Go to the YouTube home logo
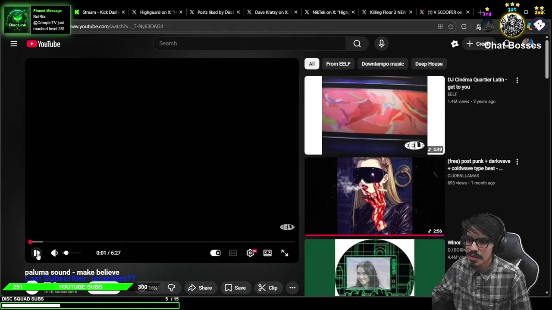Image resolution: width=552 pixels, height=310 pixels. pyautogui.click(x=43, y=44)
